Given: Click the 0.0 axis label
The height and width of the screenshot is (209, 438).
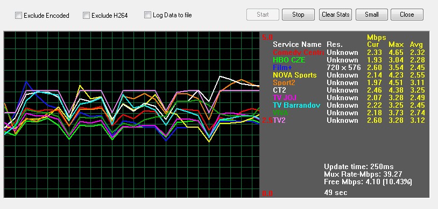Looking at the screenshot, I should pos(267,193).
